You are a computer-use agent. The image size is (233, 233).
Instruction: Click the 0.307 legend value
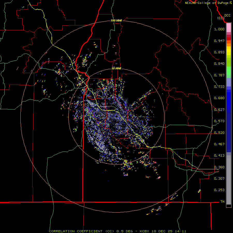[x=219, y=178]
